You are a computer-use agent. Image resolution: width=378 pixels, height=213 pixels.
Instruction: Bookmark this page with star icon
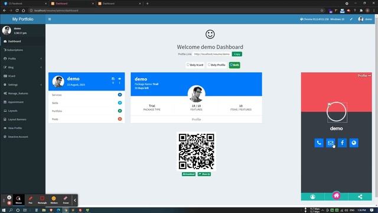322,11
